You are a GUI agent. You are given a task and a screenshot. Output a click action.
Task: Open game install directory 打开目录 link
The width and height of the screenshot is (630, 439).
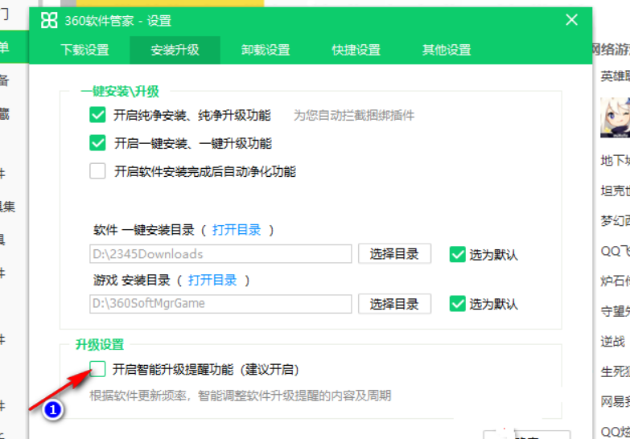click(212, 280)
